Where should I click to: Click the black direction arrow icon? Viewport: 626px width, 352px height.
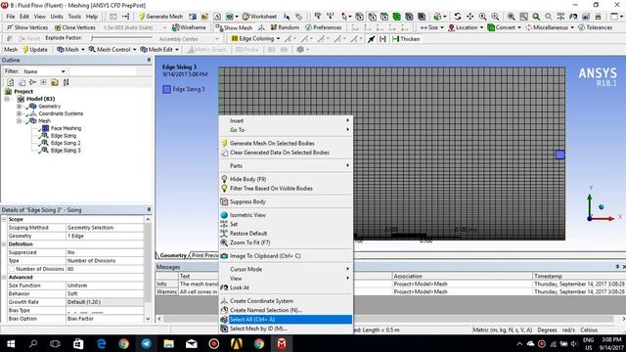coord(372,39)
